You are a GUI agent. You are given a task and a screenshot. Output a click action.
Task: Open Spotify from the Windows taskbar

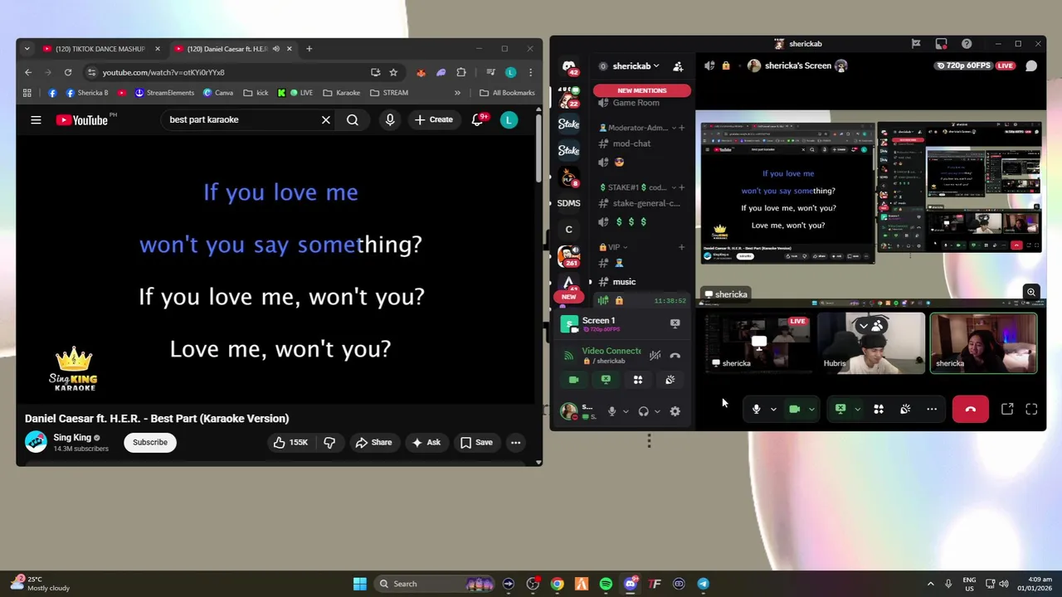[606, 584]
